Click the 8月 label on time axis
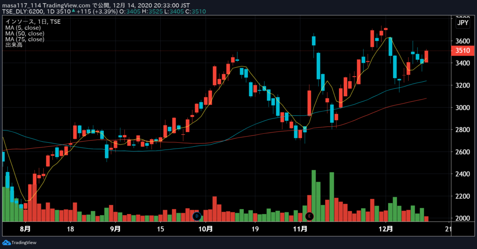This screenshot has height=249, width=477. pos(25,229)
